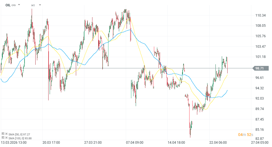Screen dimensions: 272x147
Task: Click the OIL symbol name
Action: [x=8, y=5]
